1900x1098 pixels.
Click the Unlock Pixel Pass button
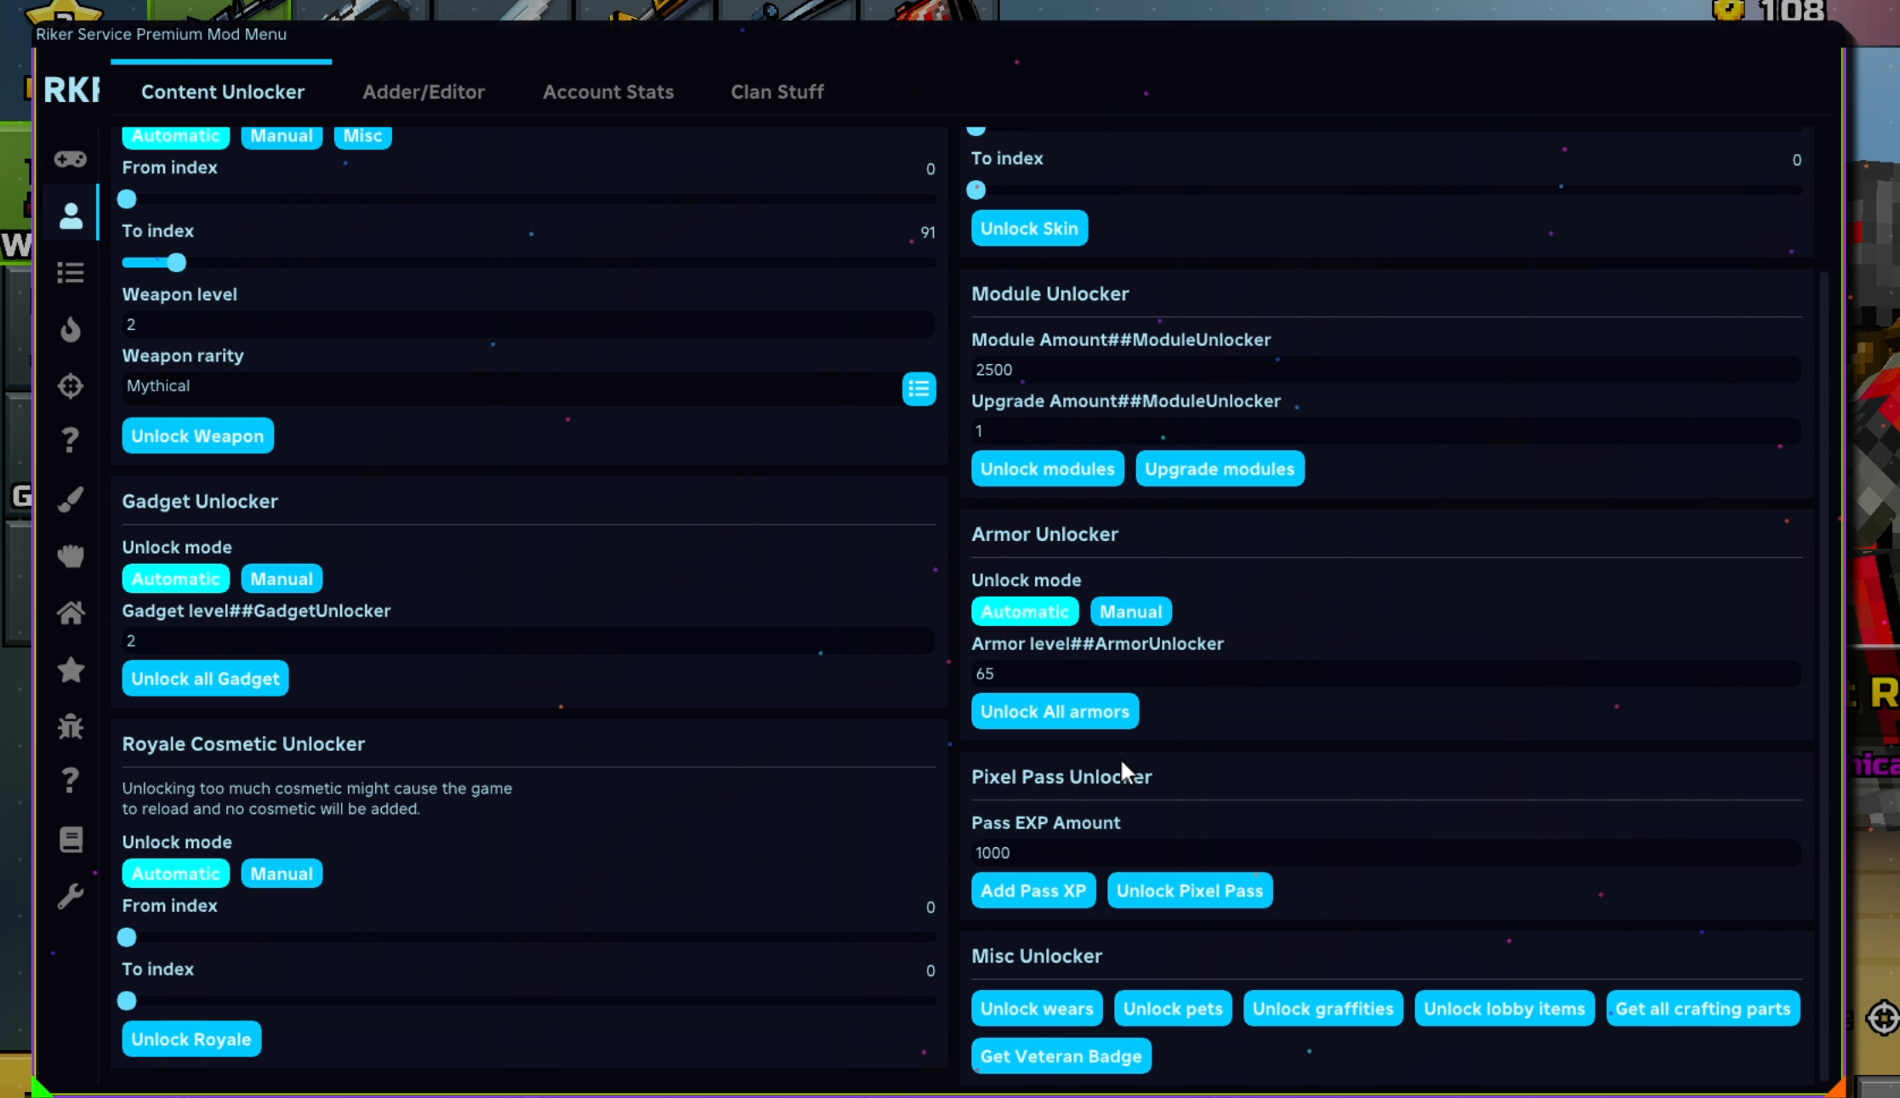pyautogui.click(x=1189, y=890)
